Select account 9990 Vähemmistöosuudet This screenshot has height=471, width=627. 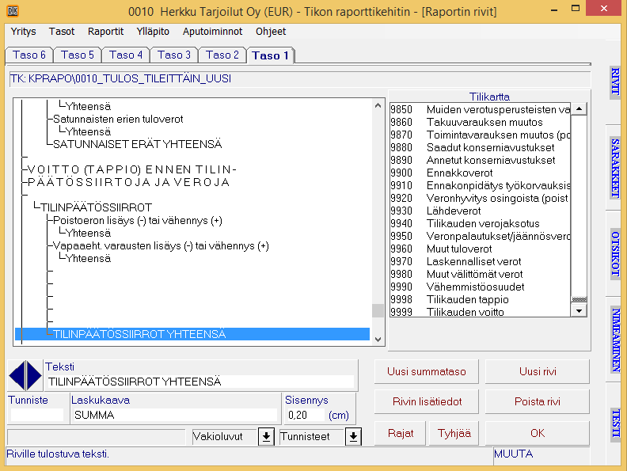(480, 287)
